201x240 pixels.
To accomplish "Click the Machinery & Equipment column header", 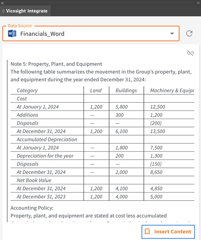I will (x=172, y=90).
